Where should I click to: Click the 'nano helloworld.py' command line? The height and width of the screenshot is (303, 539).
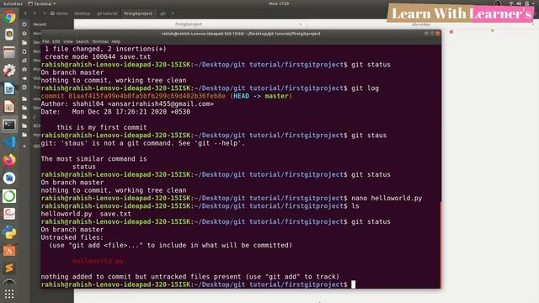[x=387, y=199]
